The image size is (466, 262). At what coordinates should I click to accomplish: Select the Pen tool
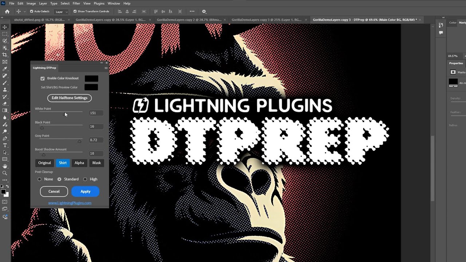[x=5, y=139]
